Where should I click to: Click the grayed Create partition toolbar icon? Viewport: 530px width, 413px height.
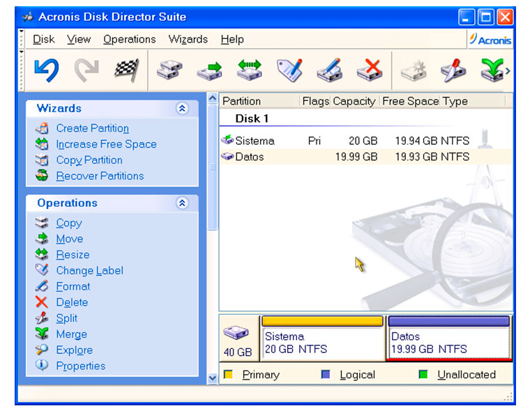click(x=414, y=70)
